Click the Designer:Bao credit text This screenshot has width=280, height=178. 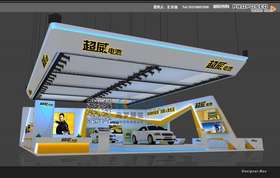coord(254,171)
